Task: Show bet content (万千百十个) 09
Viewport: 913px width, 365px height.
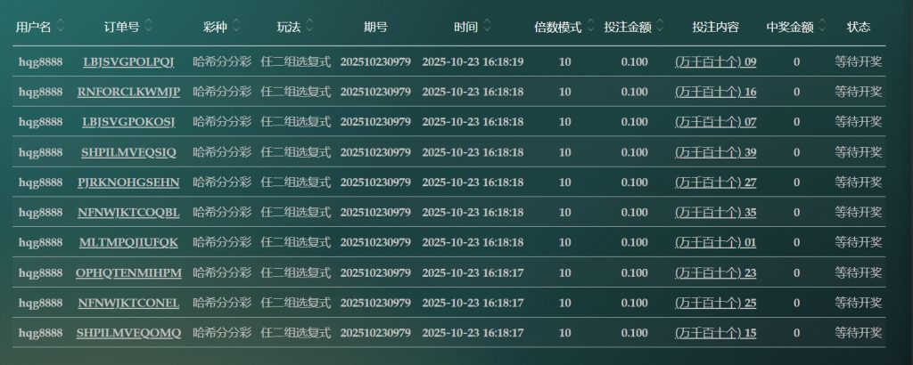Action: pos(715,61)
